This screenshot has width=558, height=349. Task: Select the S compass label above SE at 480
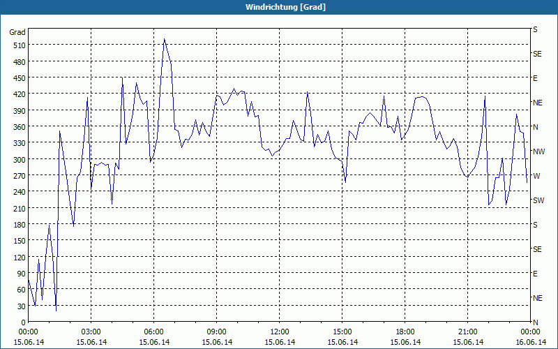pos(535,29)
